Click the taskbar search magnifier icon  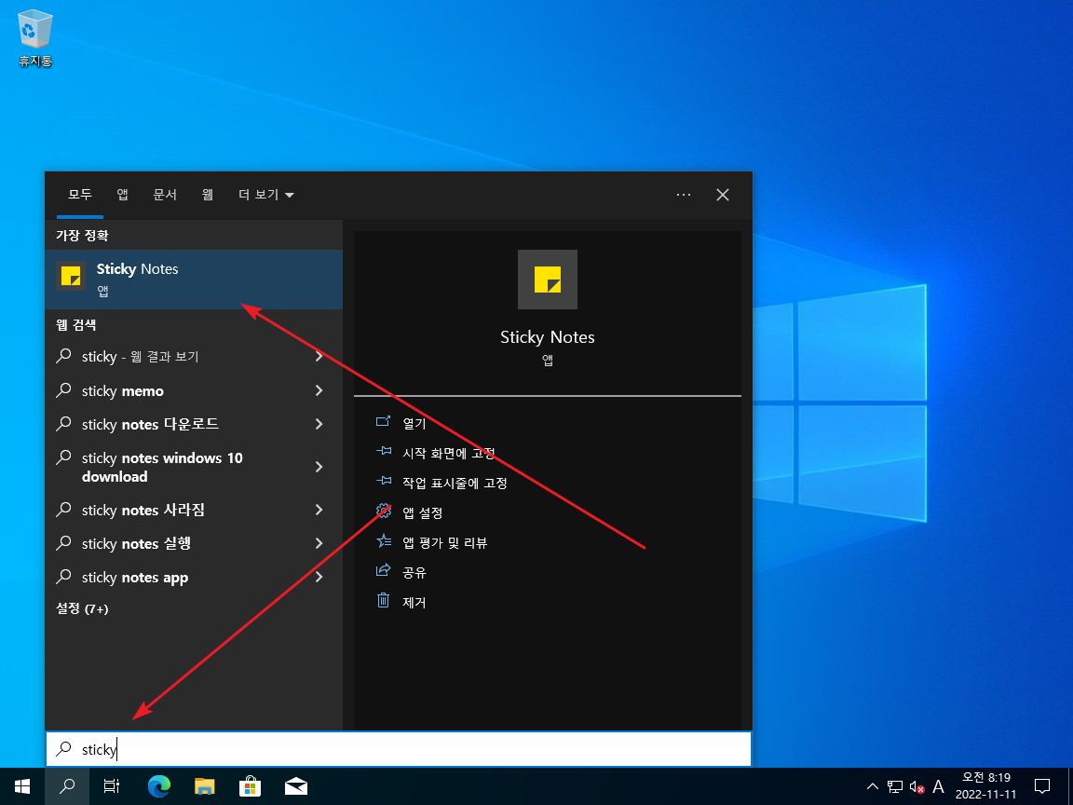67,786
